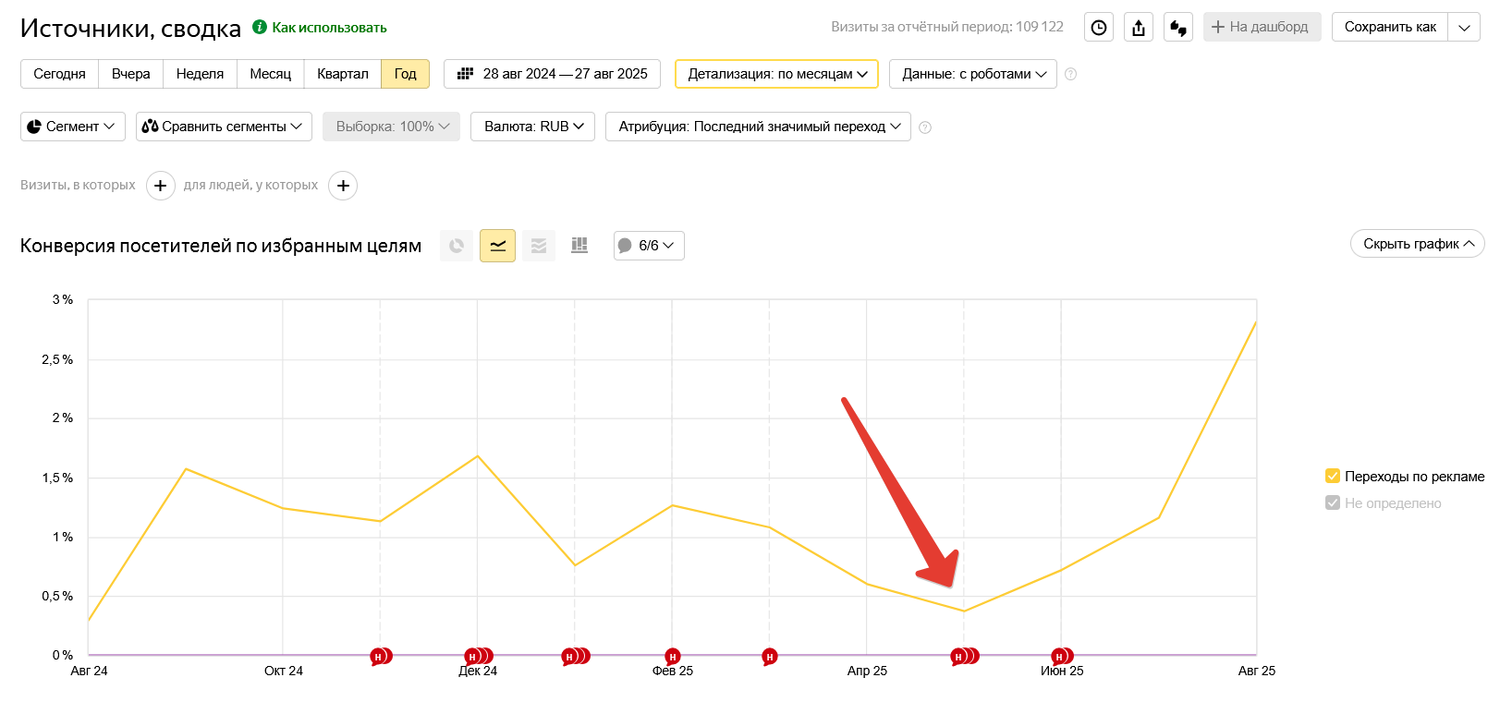Click the annotation marker at Фев 25
This screenshot has width=1500, height=714.
pos(673,657)
